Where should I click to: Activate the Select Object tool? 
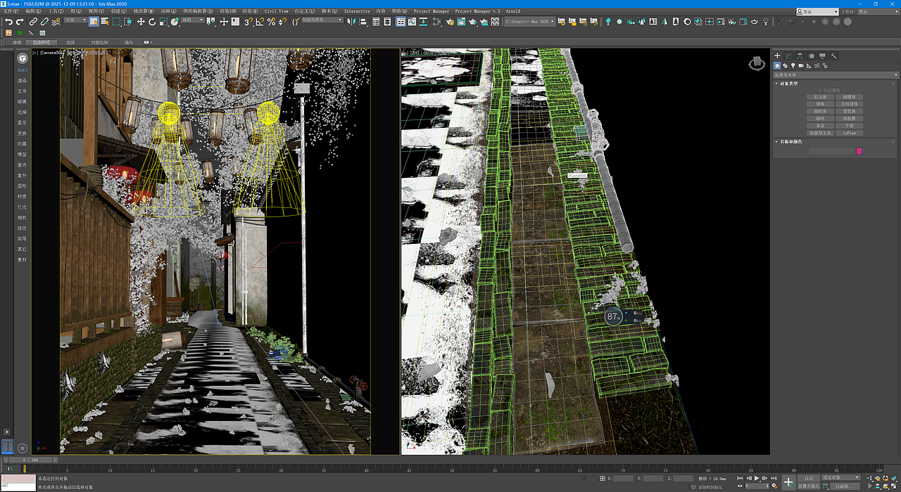(x=94, y=22)
